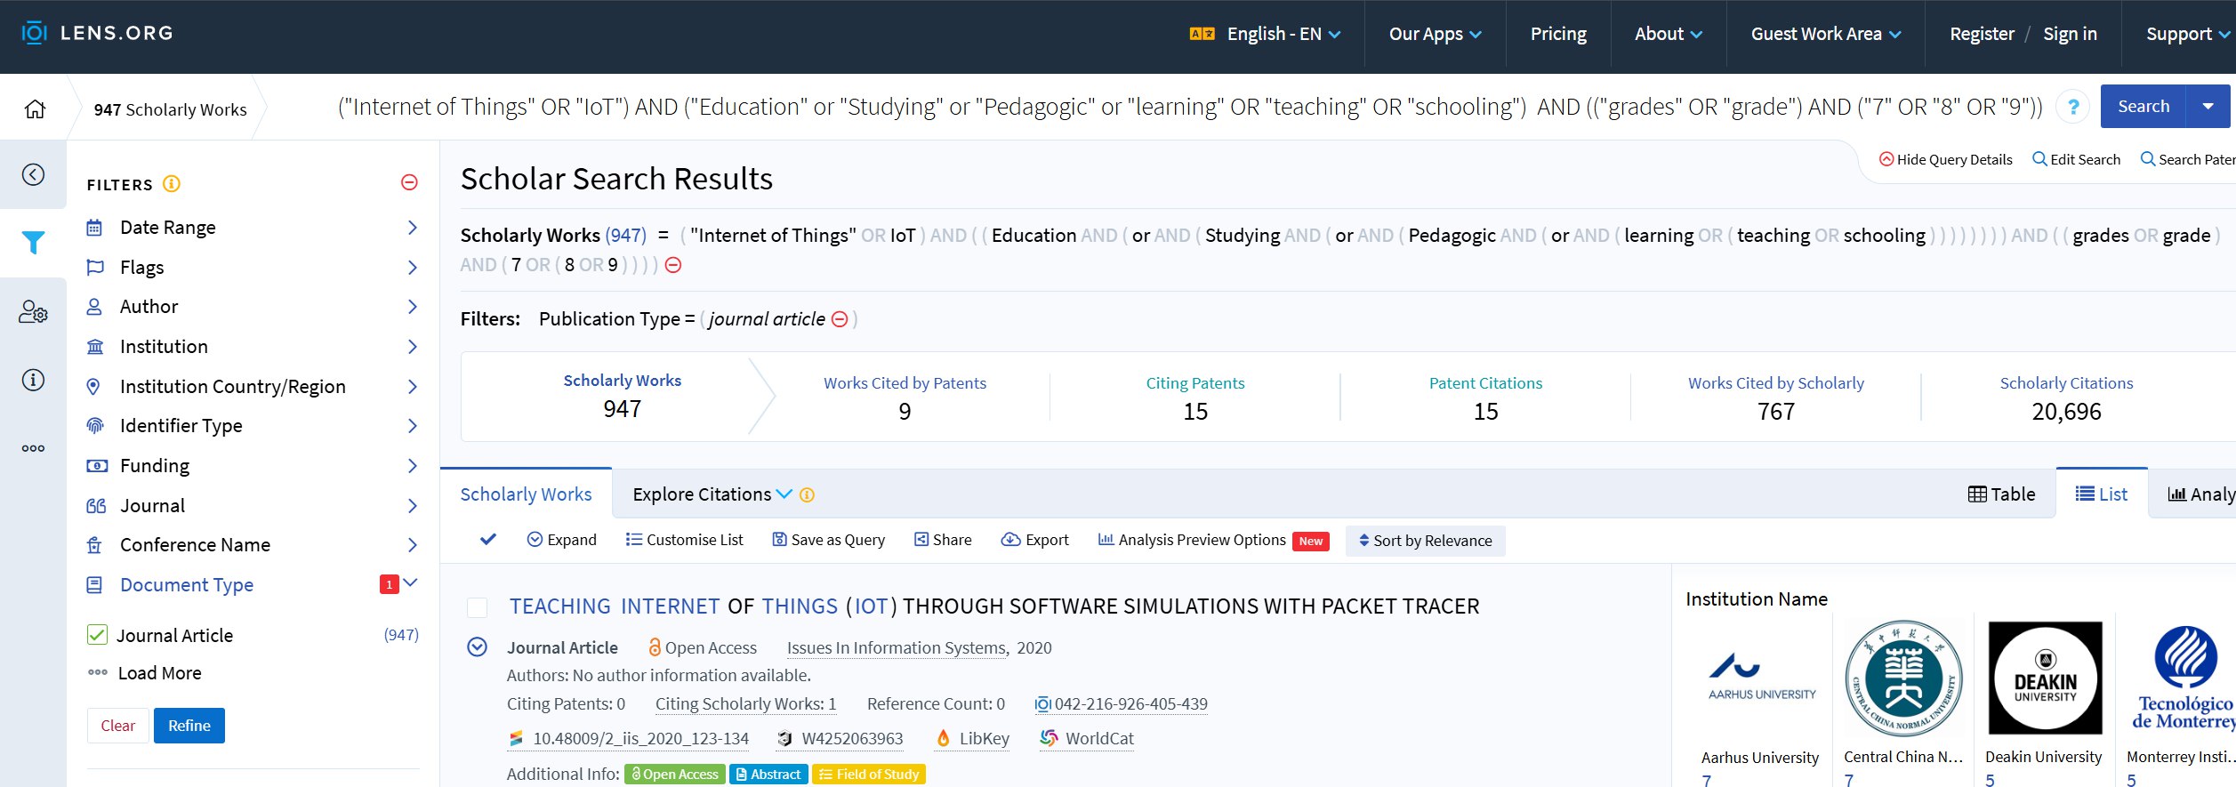This screenshot has width=2236, height=787.
Task: Switch to the Table view tab
Action: click(x=2001, y=494)
